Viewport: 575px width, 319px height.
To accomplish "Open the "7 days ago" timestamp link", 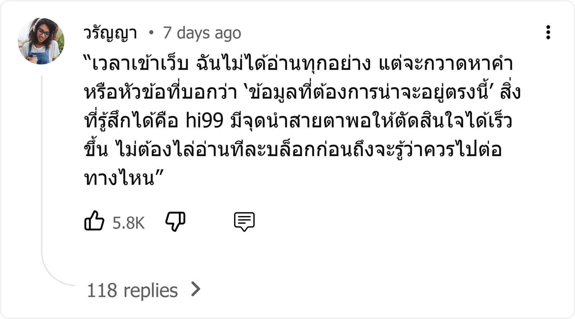I will coord(202,33).
